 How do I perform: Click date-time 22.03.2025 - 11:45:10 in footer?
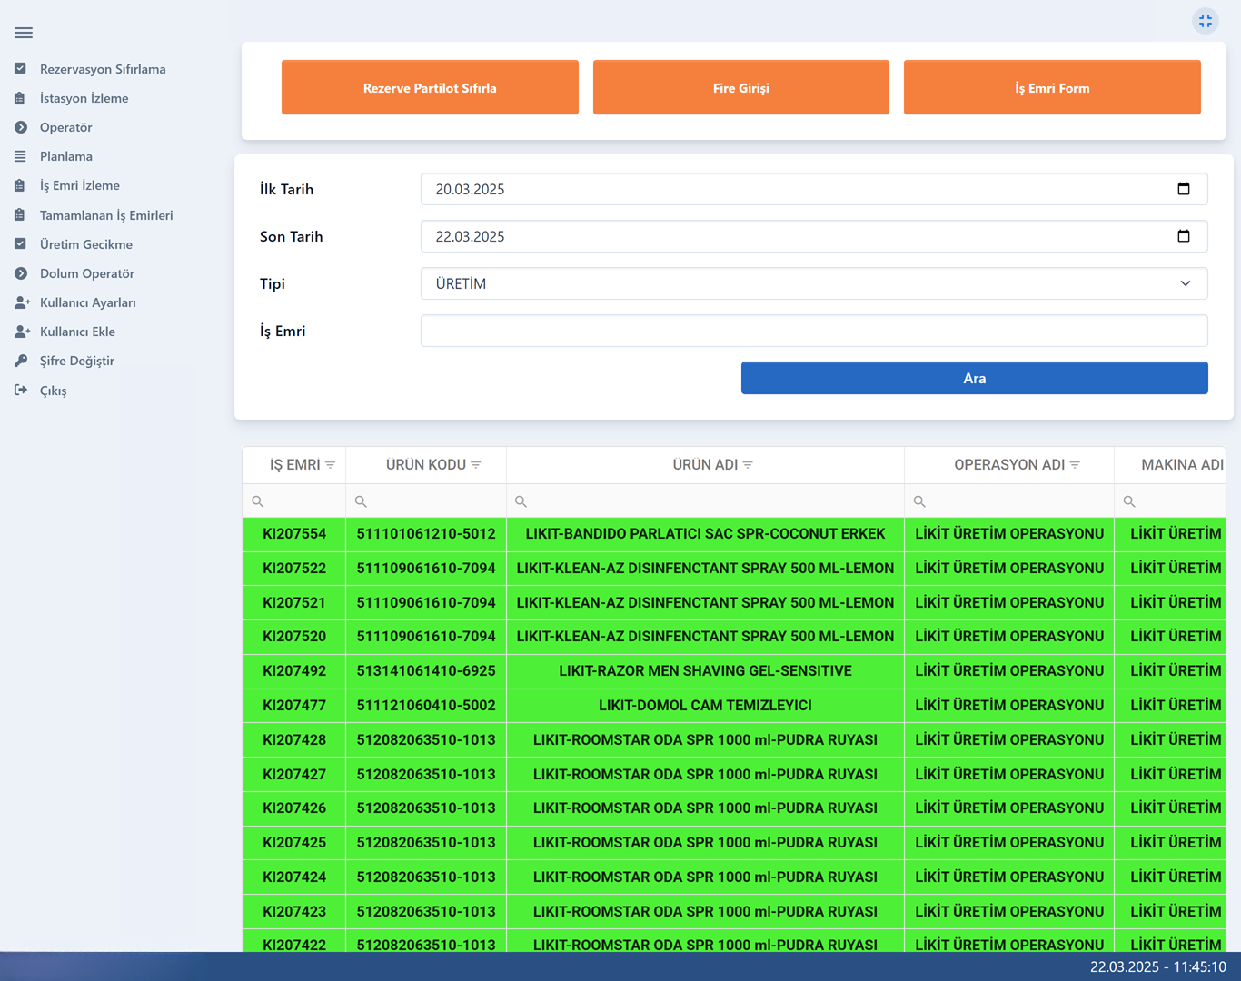coord(1158,967)
